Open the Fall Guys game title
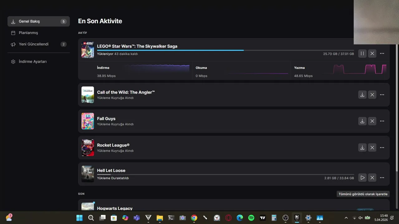This screenshot has width=399, height=224. (x=106, y=119)
